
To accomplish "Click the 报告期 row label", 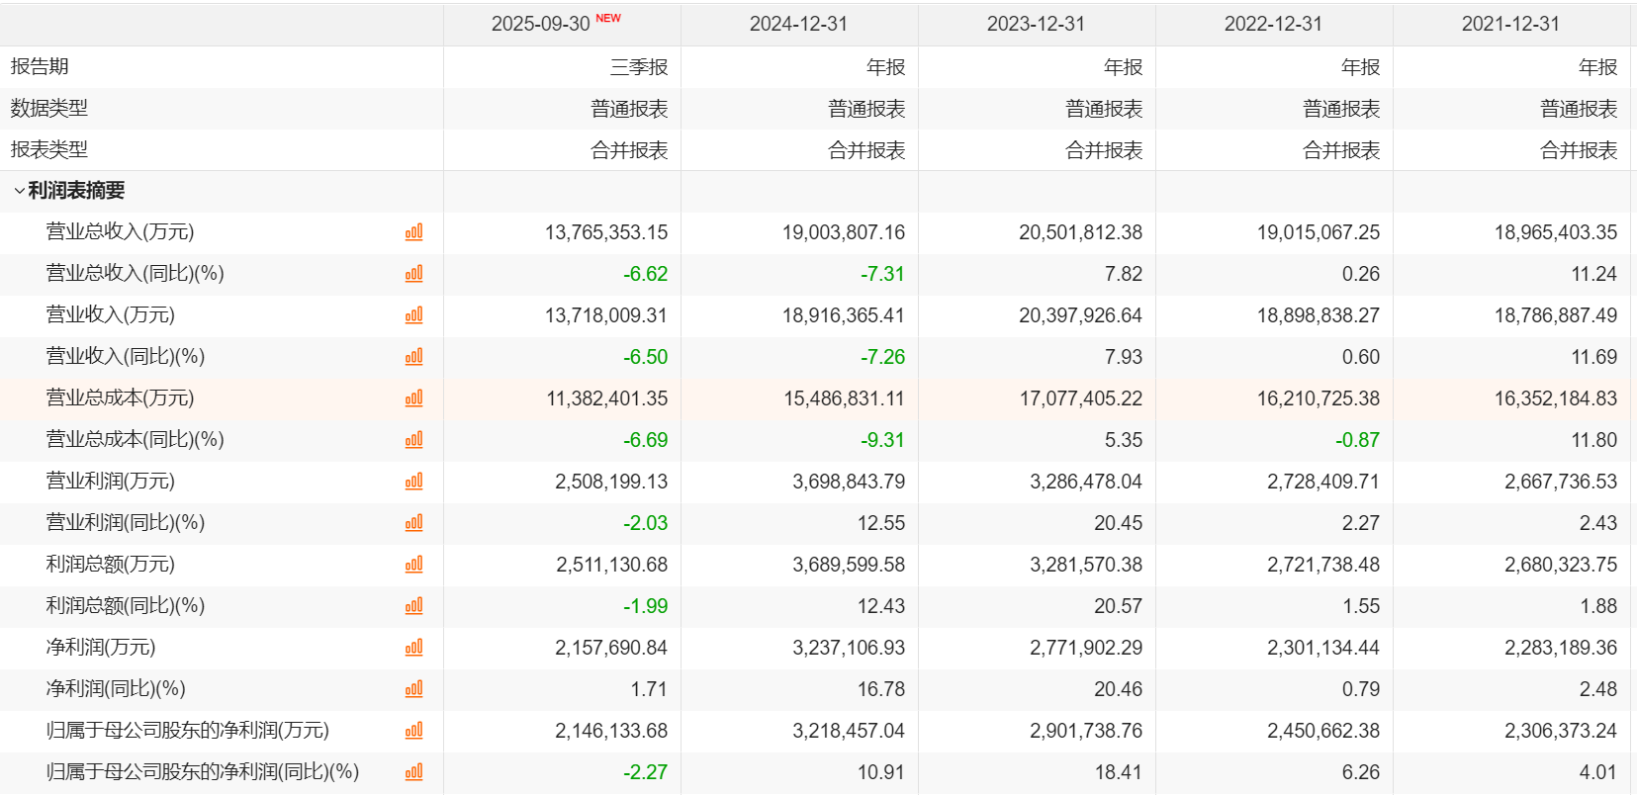I will point(40,66).
